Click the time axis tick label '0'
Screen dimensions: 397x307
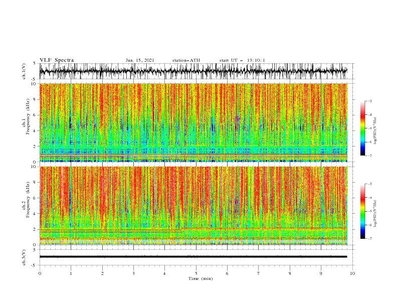[40, 273]
